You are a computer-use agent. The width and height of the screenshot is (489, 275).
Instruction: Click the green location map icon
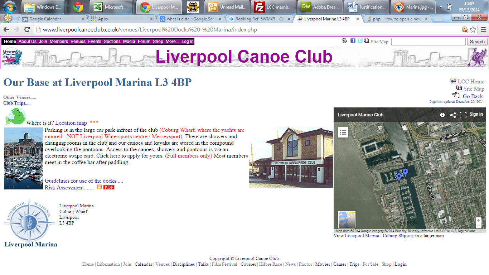(15, 116)
